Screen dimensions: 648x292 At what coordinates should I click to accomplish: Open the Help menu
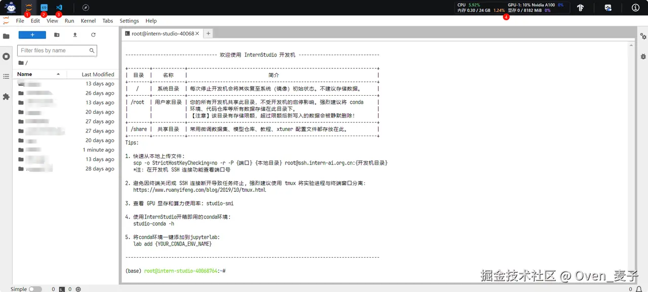[x=151, y=21]
